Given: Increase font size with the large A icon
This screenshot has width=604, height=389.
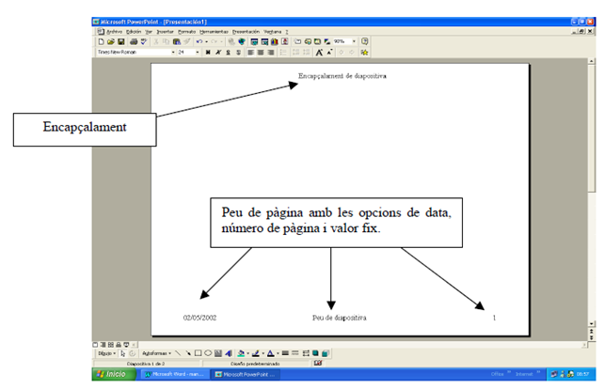Looking at the screenshot, I should click(319, 53).
